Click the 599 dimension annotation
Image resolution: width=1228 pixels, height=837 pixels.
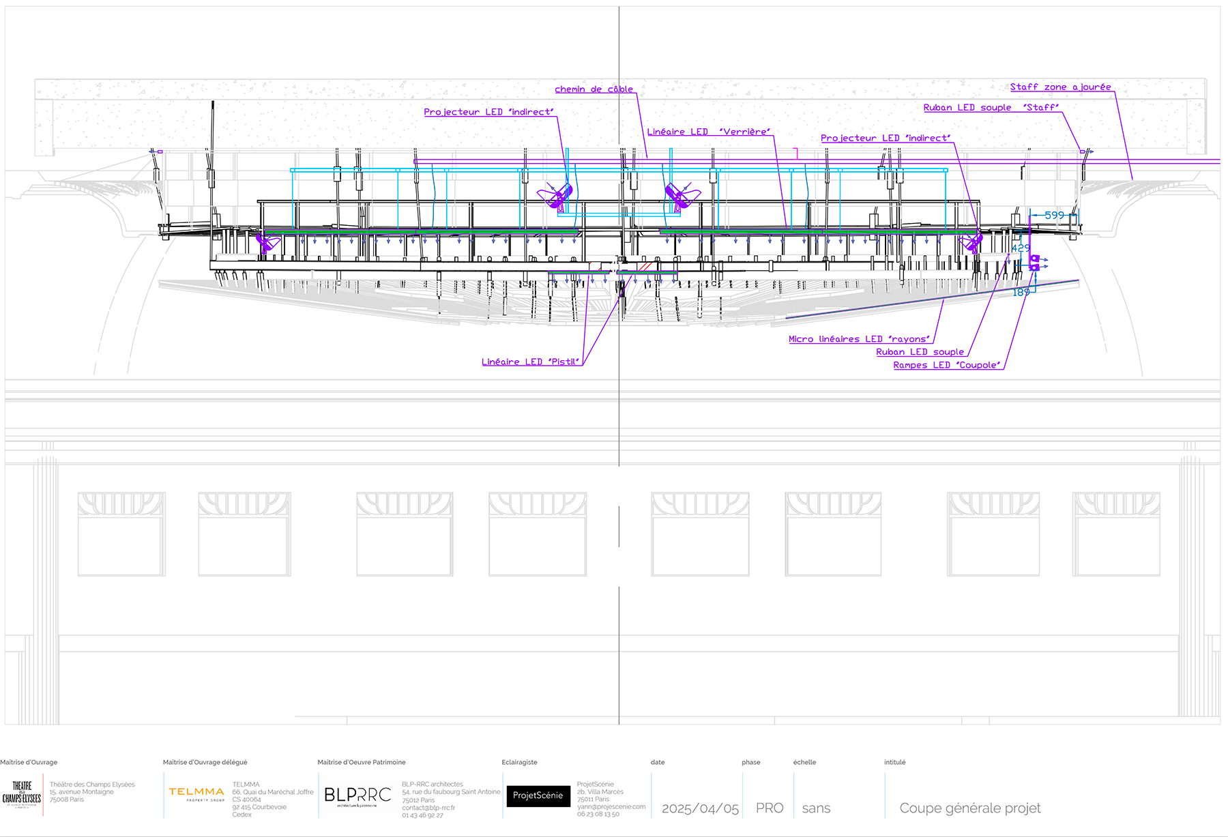1054,216
